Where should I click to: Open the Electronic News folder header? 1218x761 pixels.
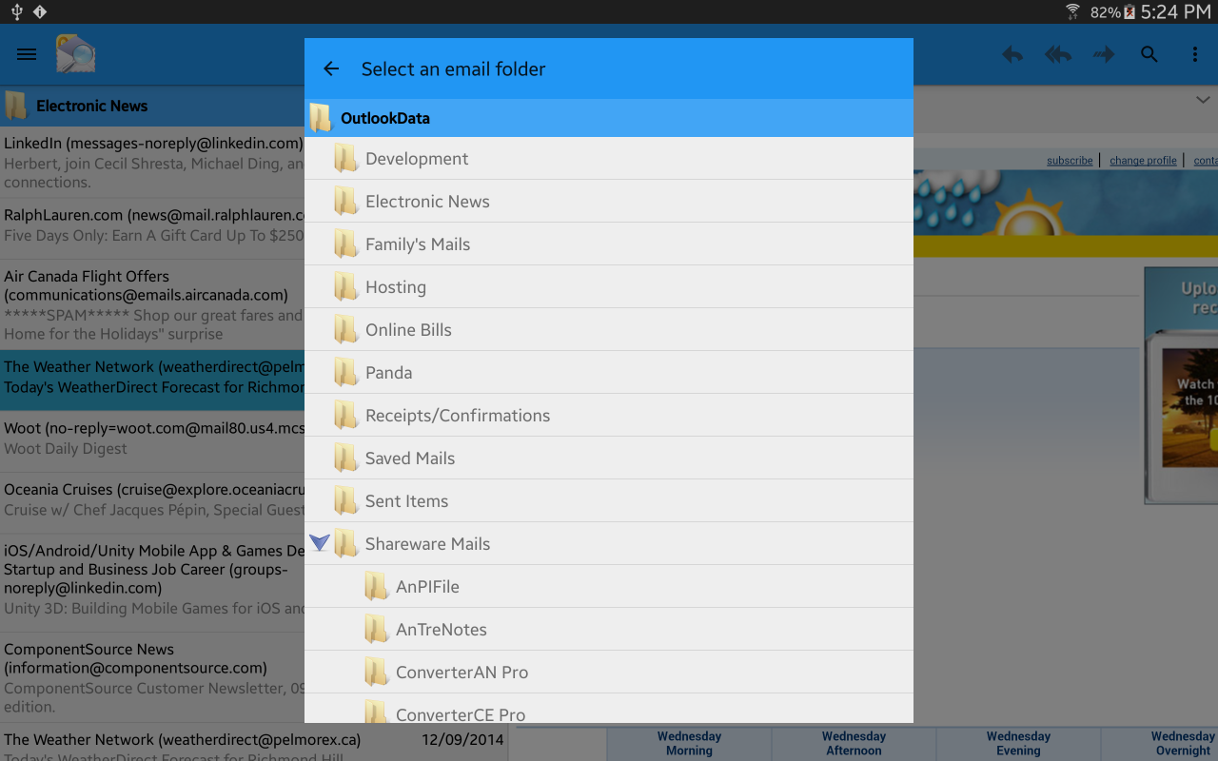(152, 106)
